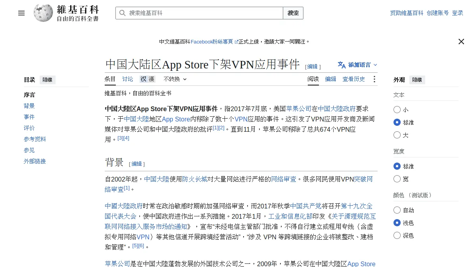Switch to the 讨论 tab

pos(128,79)
